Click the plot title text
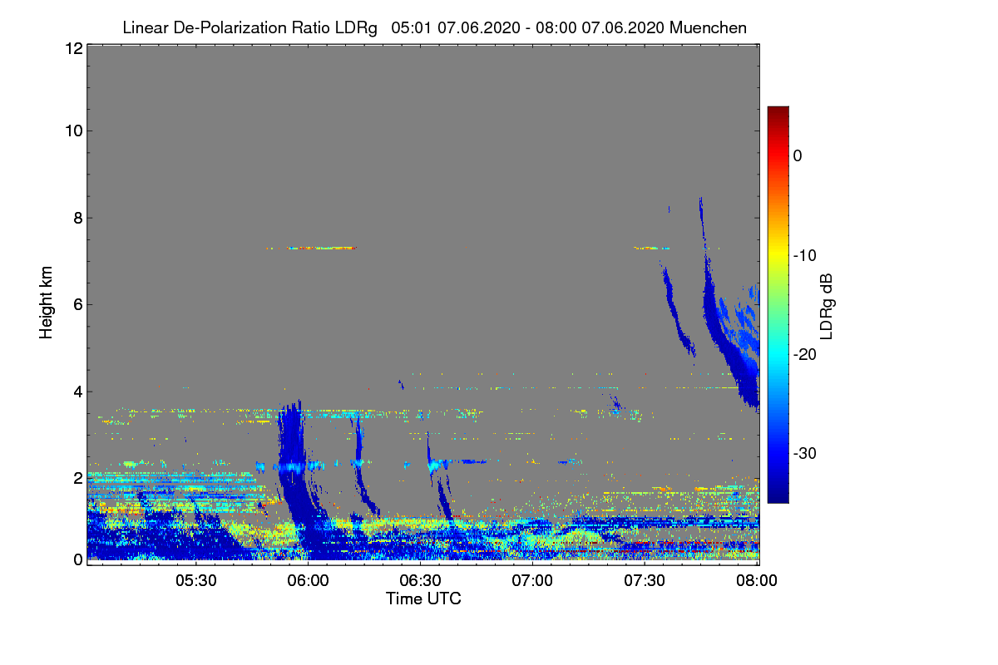This screenshot has height=665, width=998. pos(434,27)
